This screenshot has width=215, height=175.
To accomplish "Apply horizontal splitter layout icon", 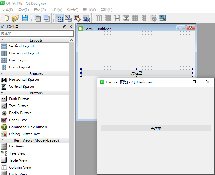I will coord(117,18).
